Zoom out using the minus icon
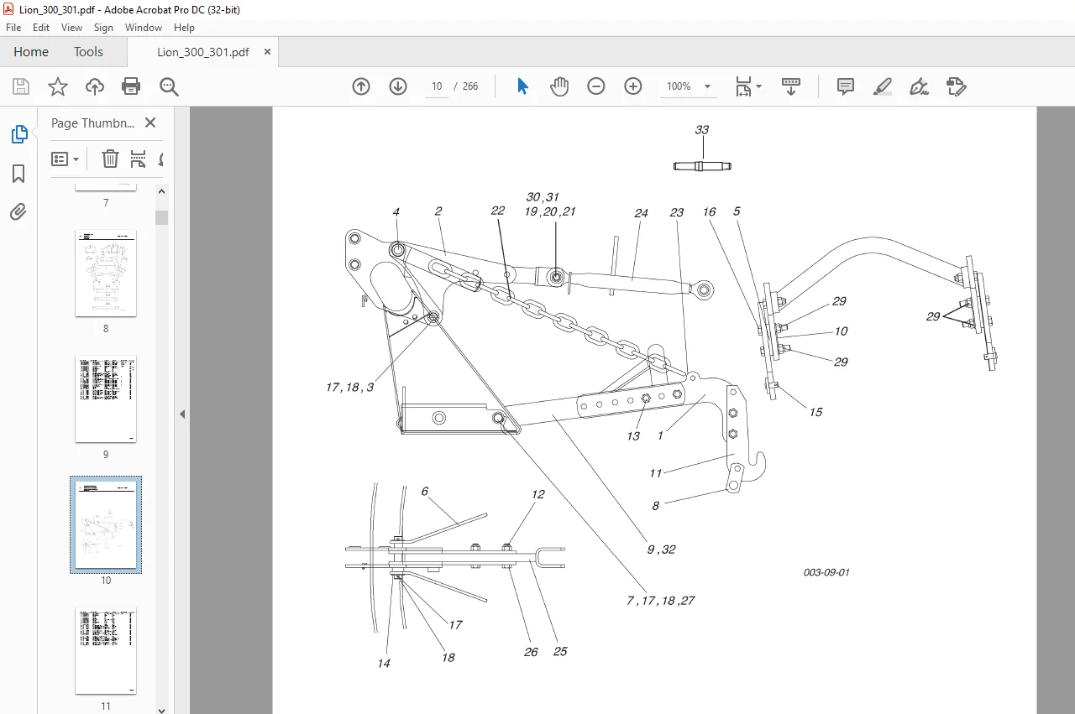The width and height of the screenshot is (1075, 714). [x=596, y=86]
